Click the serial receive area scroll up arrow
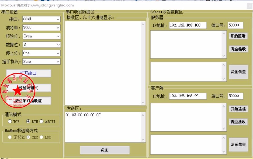 click(143, 24)
